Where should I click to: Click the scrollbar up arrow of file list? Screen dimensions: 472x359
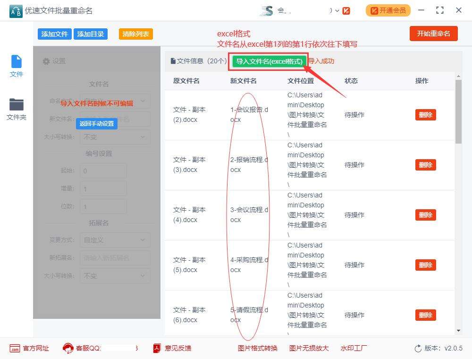click(458, 76)
